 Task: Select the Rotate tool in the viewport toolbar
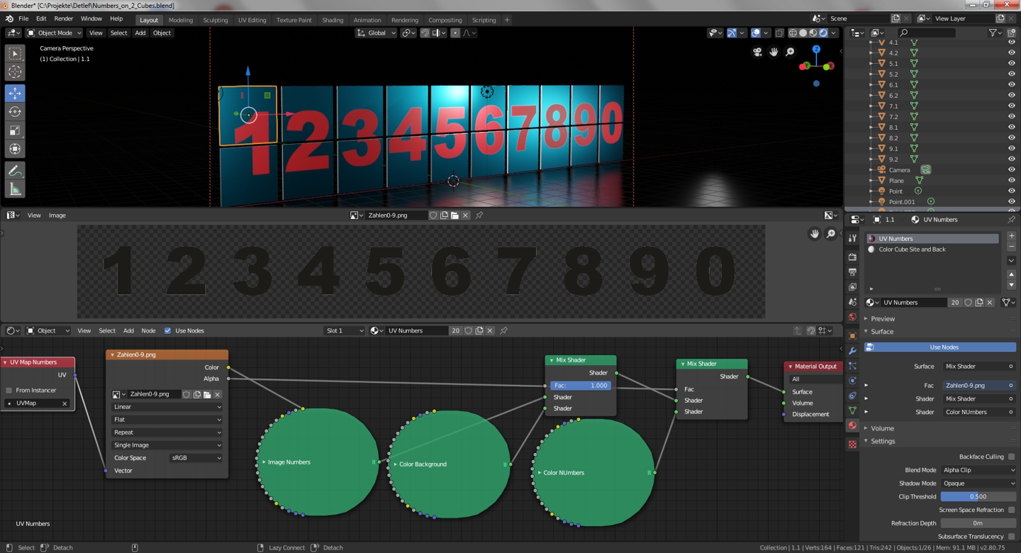(15, 111)
